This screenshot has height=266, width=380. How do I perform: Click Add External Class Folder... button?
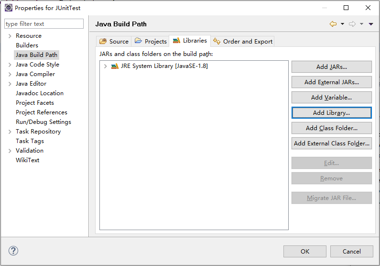pyautogui.click(x=332, y=144)
